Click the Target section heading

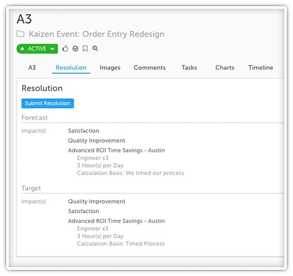click(31, 188)
